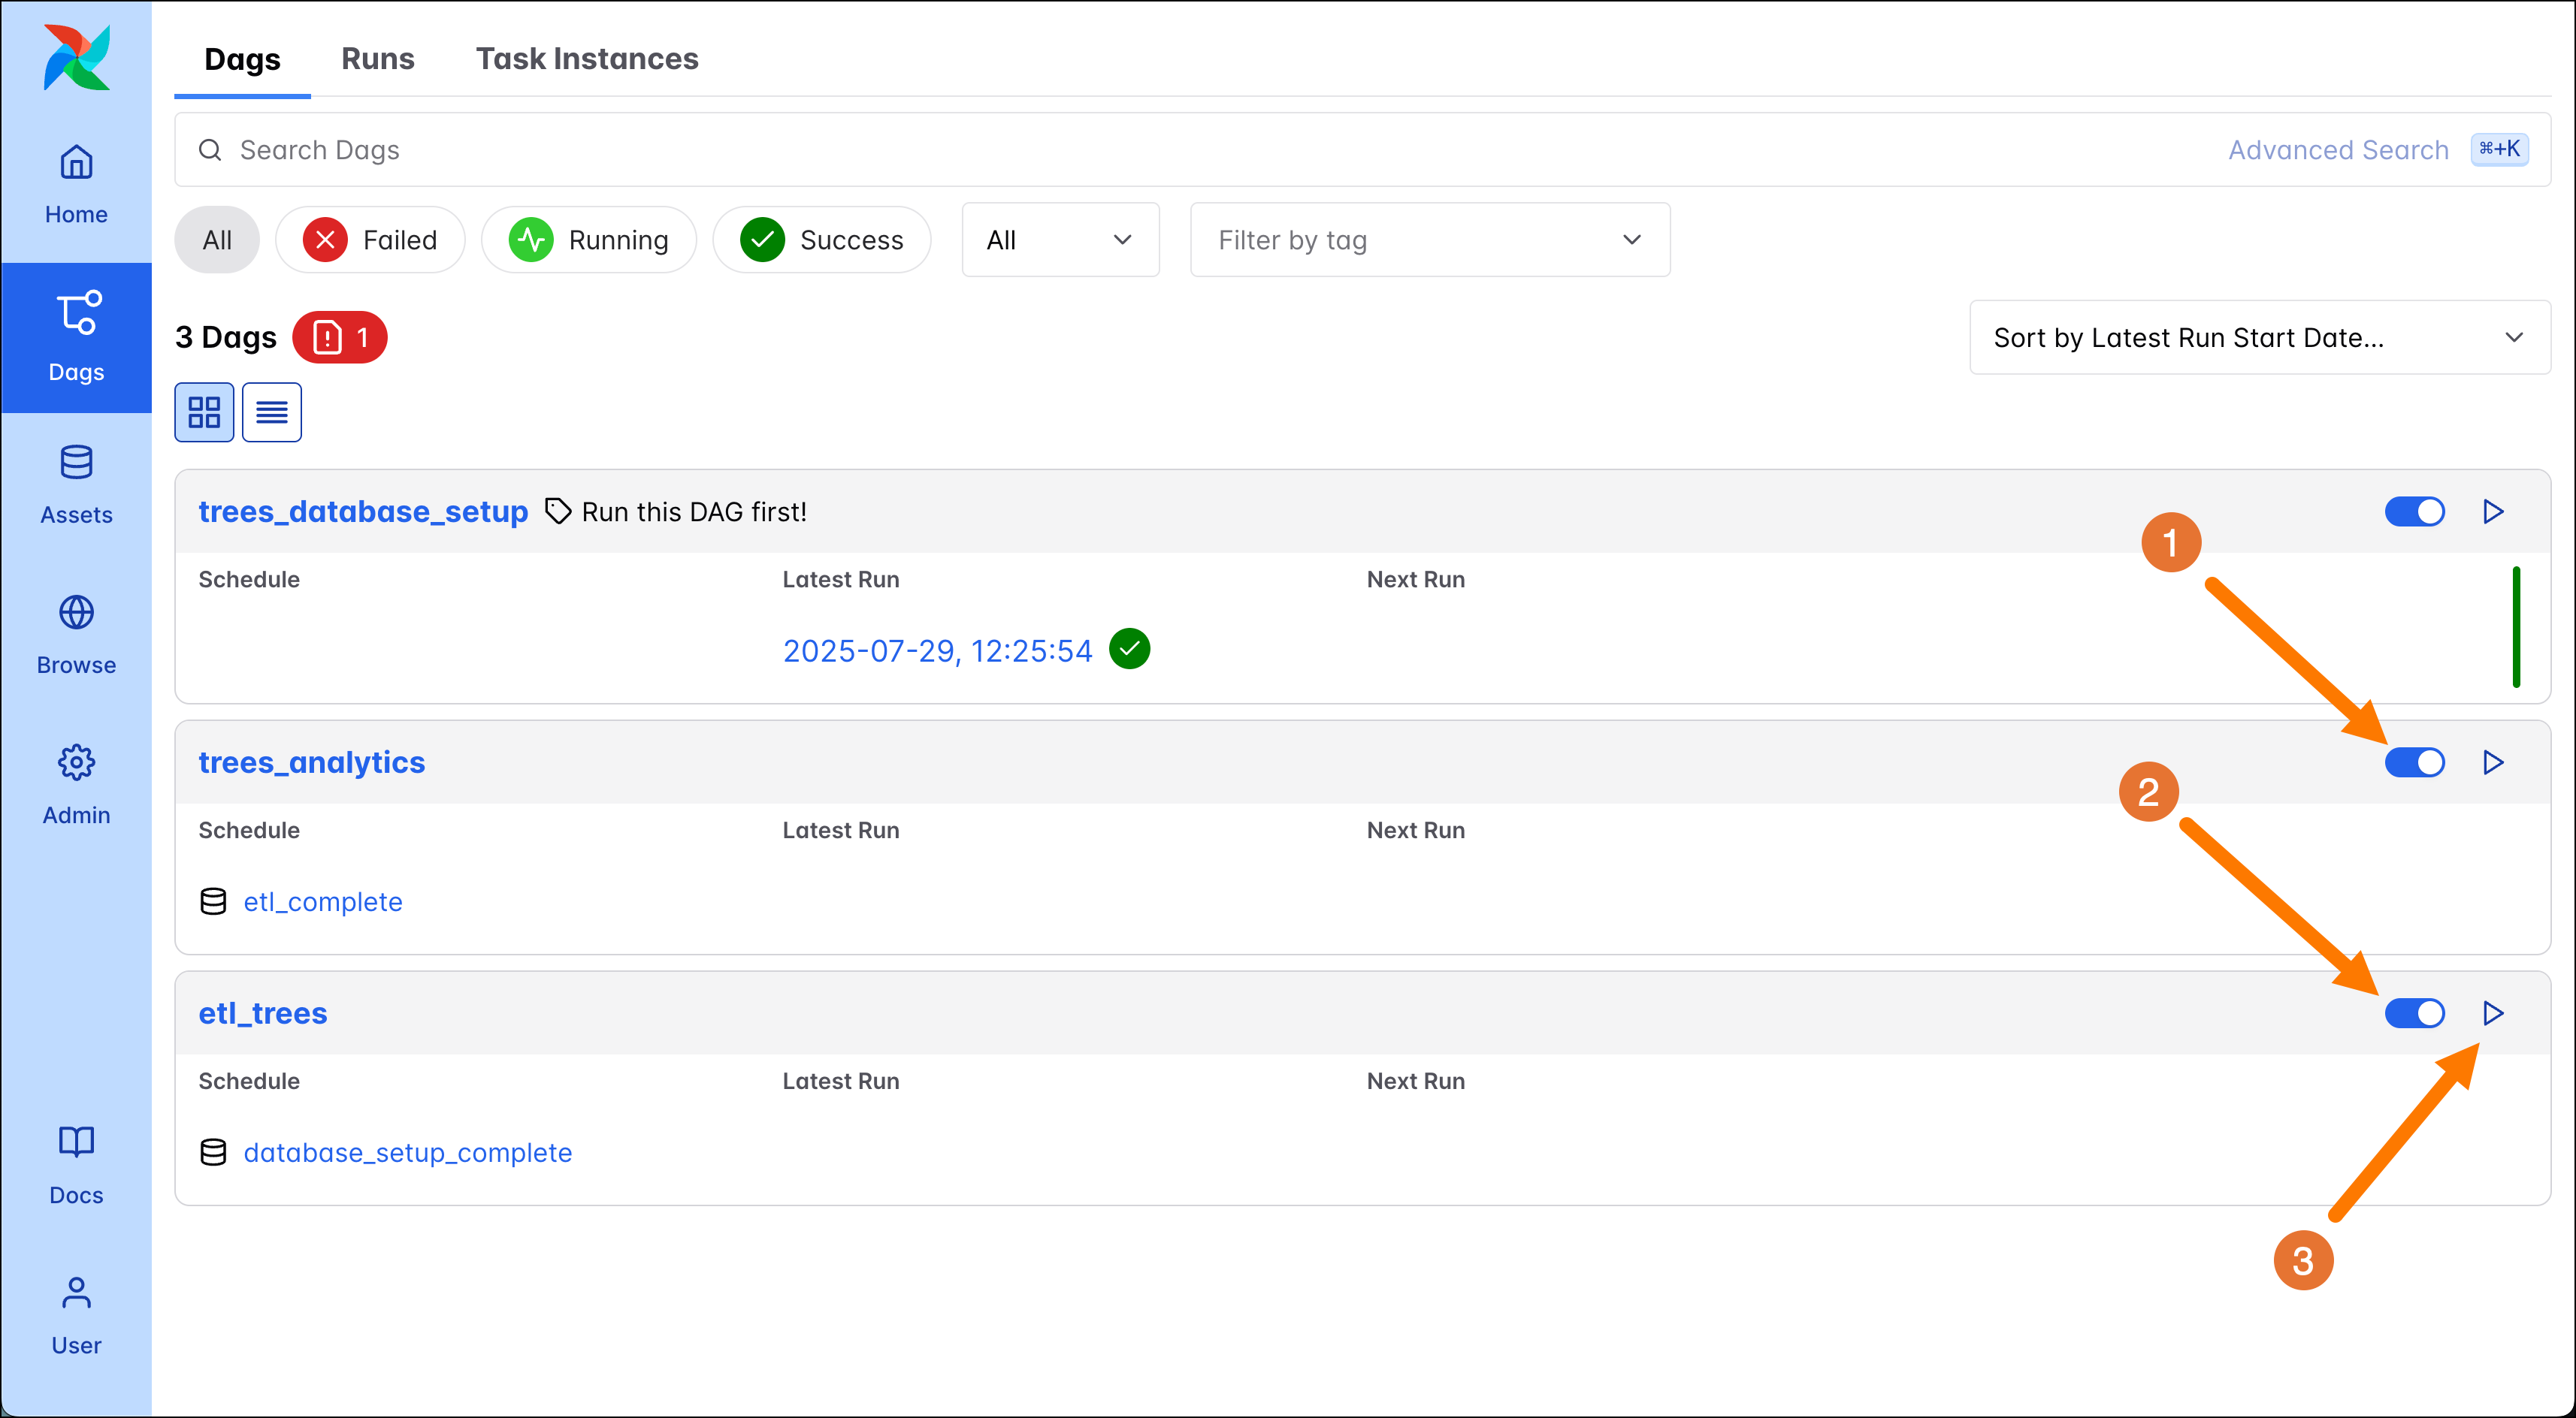The image size is (2576, 1418).
Task: Expand the Filter by tag dropdown
Action: [x=1429, y=240]
